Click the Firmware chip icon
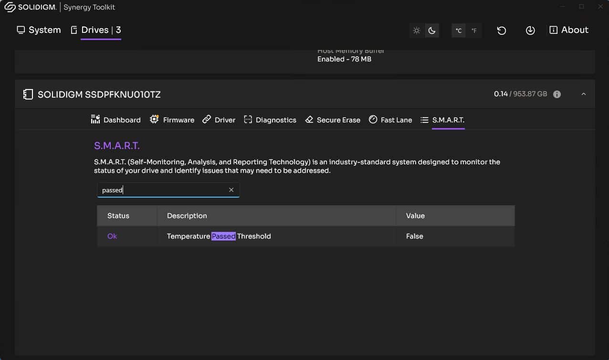 coord(154,120)
